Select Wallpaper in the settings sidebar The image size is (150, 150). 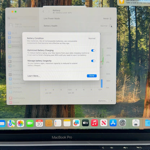click(16, 92)
